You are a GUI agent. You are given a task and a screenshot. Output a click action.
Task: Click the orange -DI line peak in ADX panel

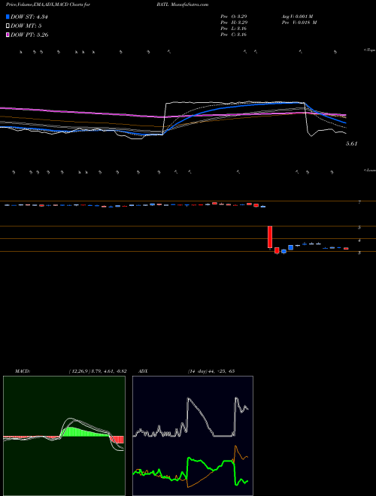(235, 446)
